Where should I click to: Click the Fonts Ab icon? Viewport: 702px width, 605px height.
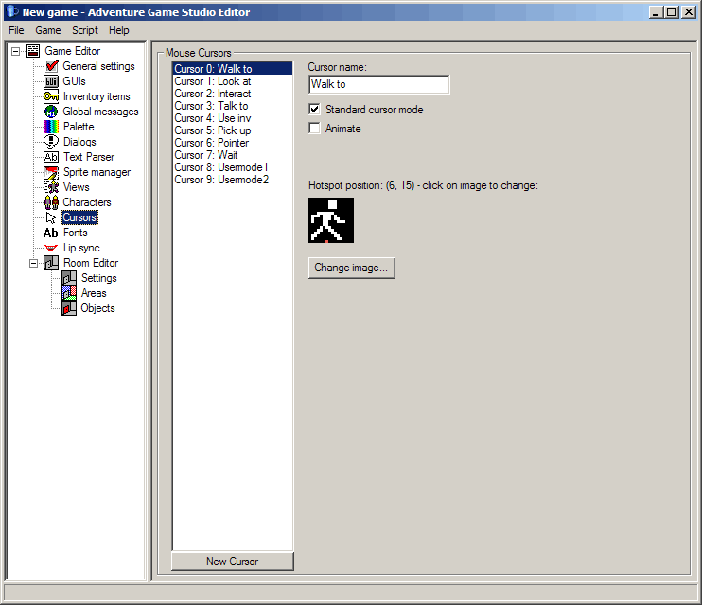point(50,233)
